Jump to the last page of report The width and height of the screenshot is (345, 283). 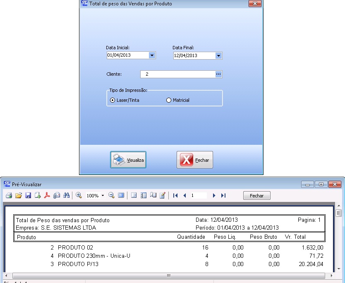(x=223, y=195)
